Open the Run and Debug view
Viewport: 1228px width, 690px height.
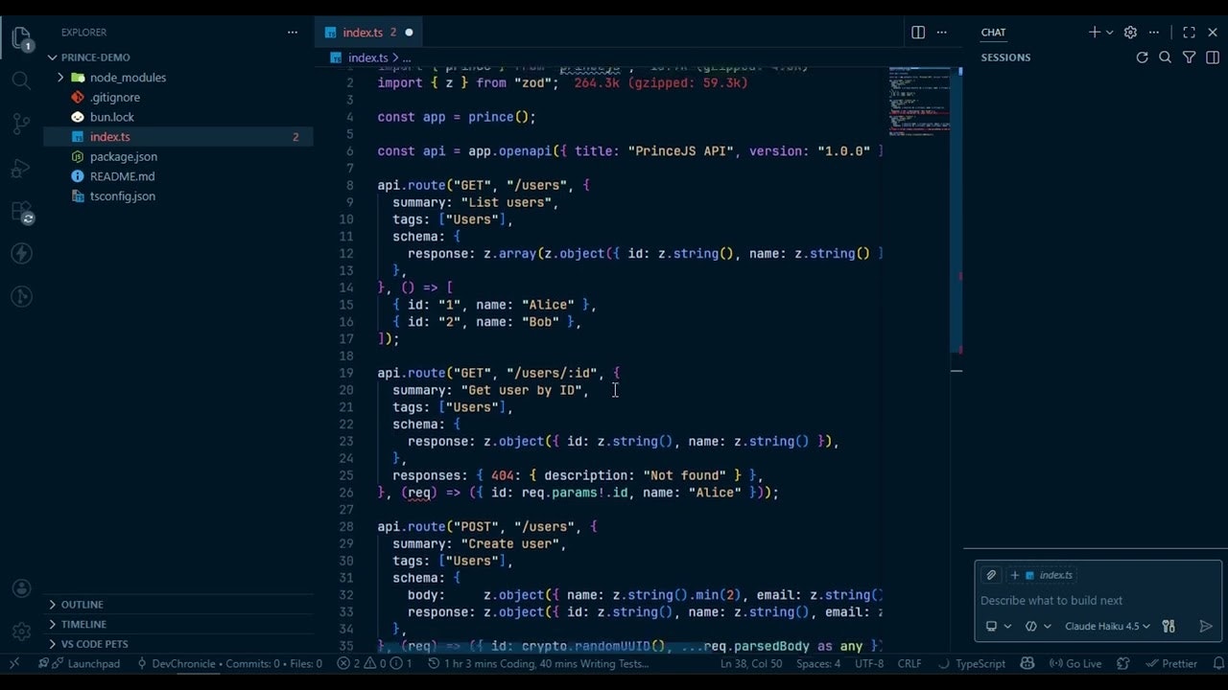pos(21,168)
